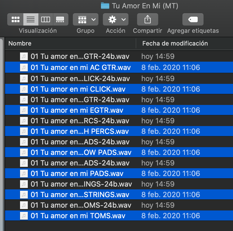Select list view mode
This screenshot has height=231, width=233.
pos(31,19)
